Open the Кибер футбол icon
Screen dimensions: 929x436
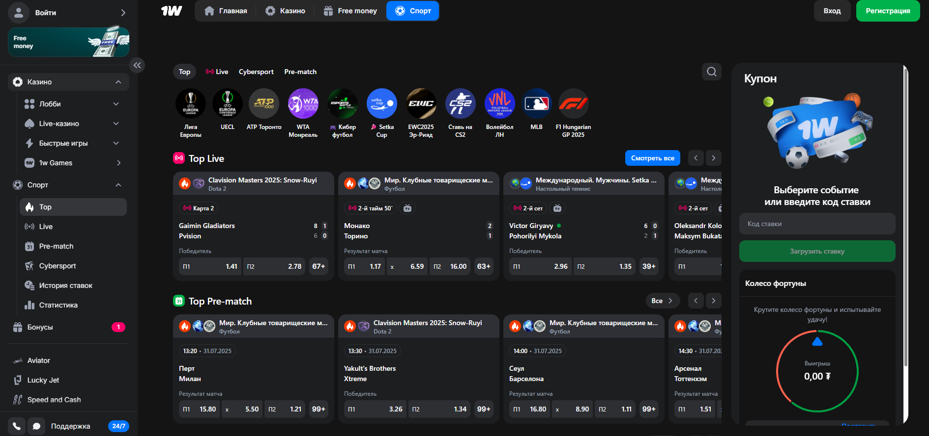coord(343,103)
